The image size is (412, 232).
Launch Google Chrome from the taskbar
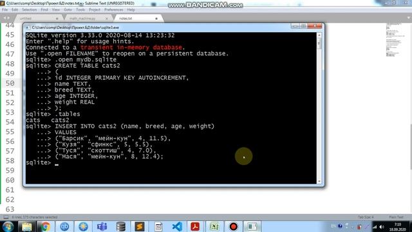tap(45, 226)
